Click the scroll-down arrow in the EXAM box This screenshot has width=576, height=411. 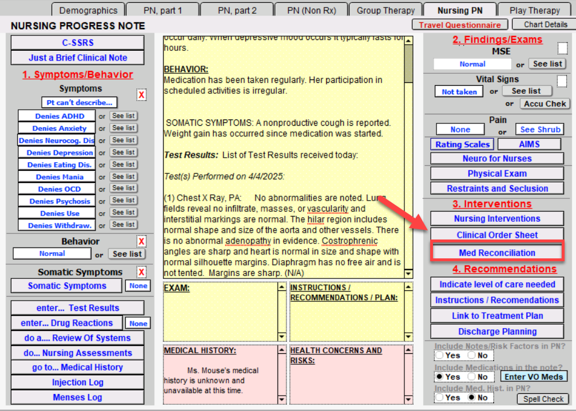(281, 336)
